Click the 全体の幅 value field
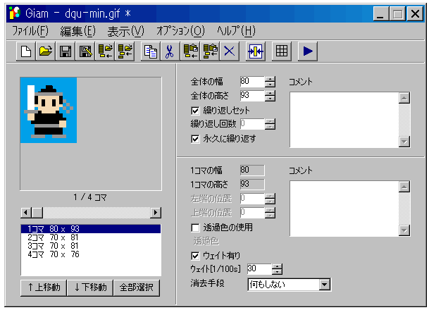The image size is (429, 310). [x=252, y=82]
